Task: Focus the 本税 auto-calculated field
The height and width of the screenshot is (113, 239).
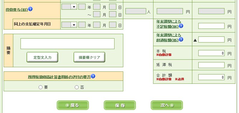Action: (211, 53)
